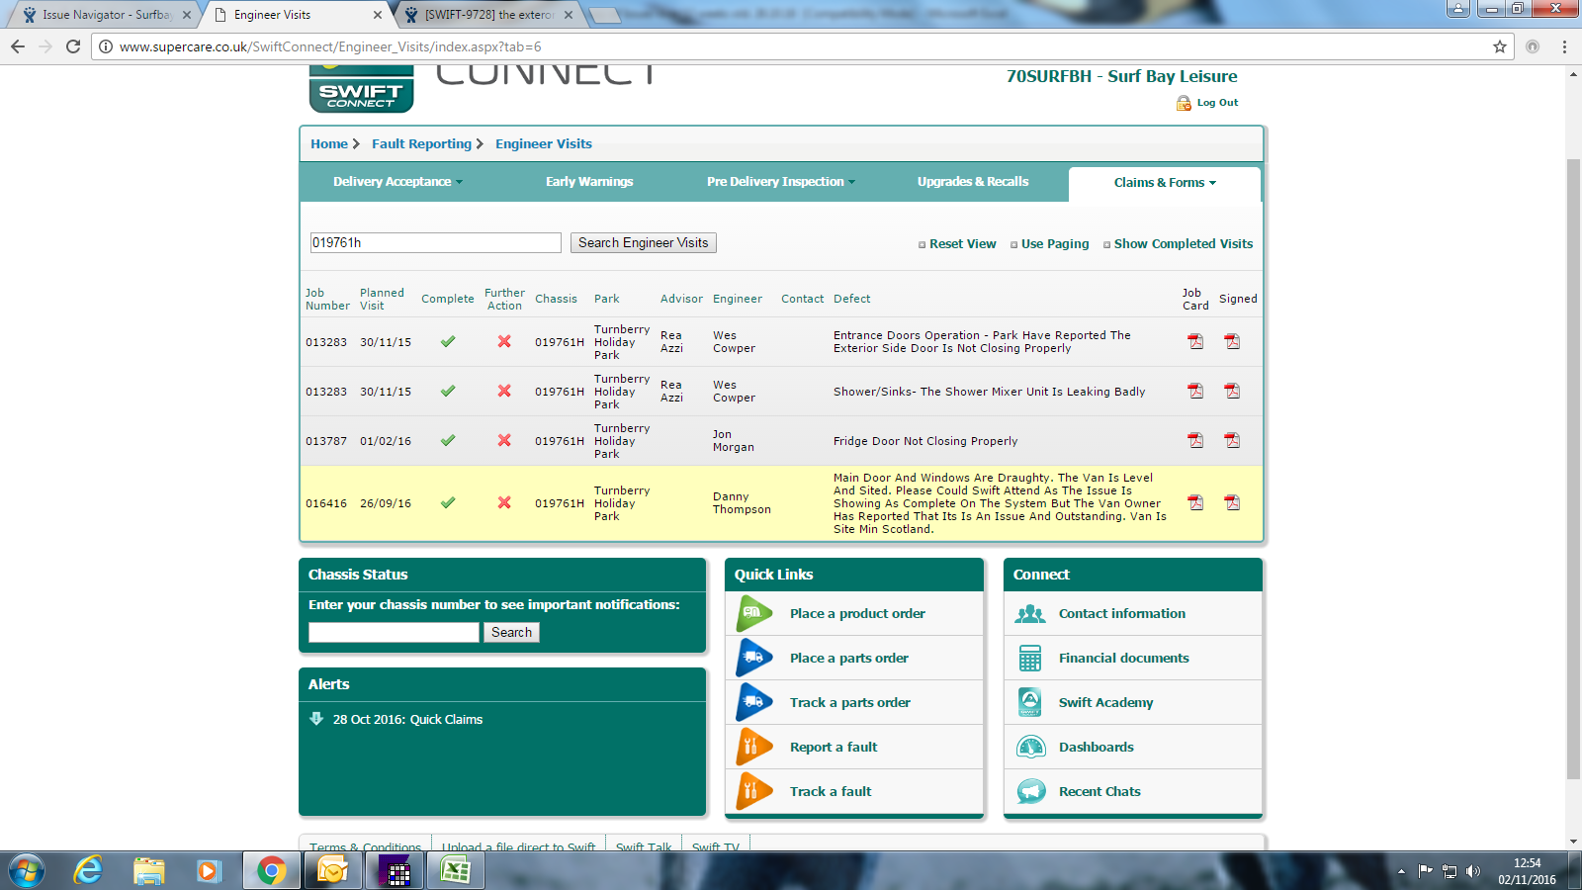This screenshot has height=890, width=1582.
Task: Click the Recent Chats speech bubble icon
Action: click(1030, 792)
